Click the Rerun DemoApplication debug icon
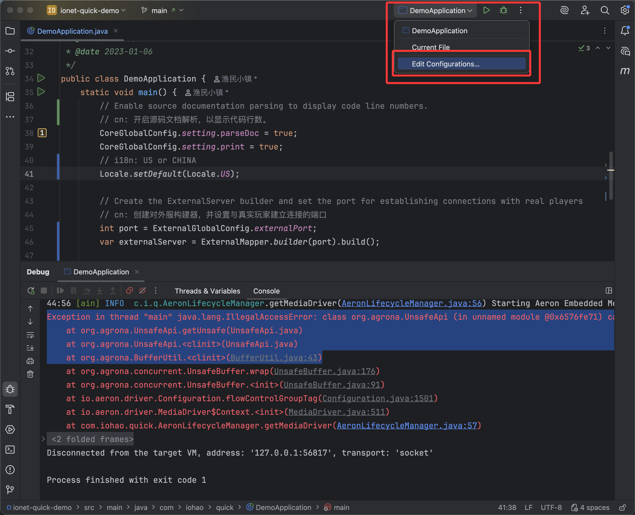 [x=31, y=291]
